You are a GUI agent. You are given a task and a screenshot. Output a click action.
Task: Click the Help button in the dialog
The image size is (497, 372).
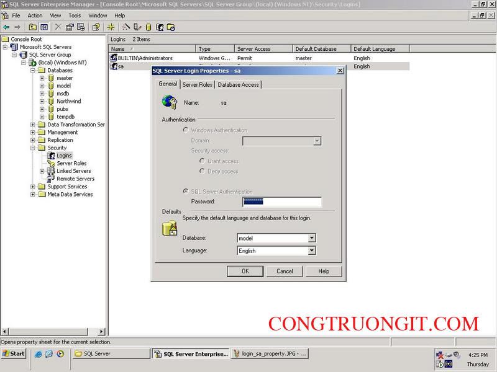pos(324,271)
